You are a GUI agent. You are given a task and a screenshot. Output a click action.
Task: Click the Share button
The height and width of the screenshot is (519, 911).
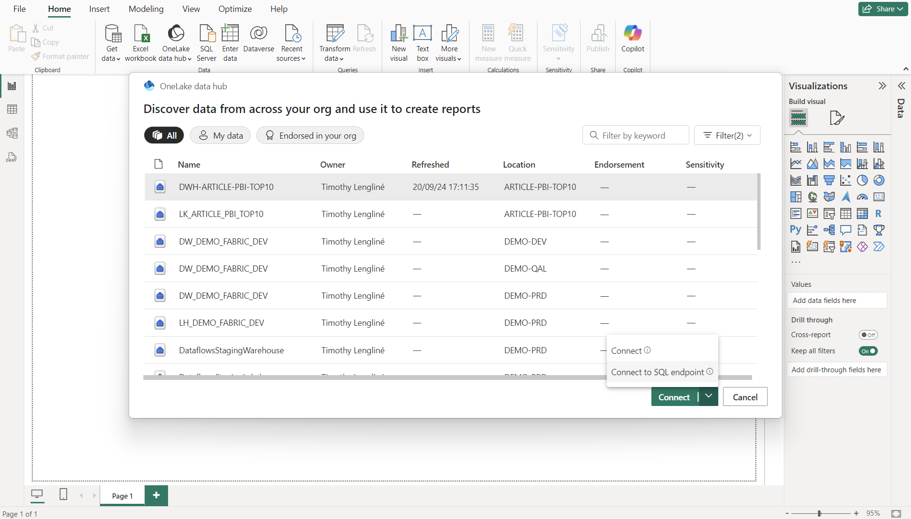[883, 9]
